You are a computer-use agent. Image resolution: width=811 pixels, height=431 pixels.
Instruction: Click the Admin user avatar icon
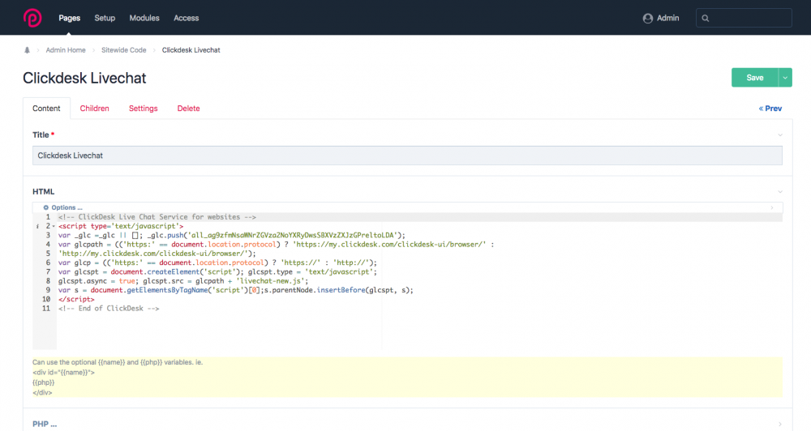click(647, 18)
